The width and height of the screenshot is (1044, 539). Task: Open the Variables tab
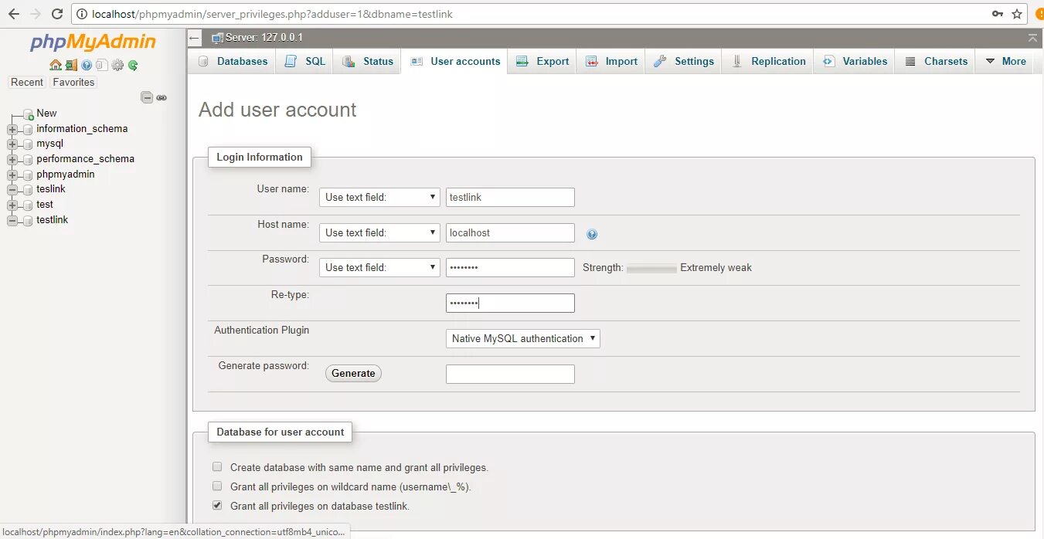854,61
